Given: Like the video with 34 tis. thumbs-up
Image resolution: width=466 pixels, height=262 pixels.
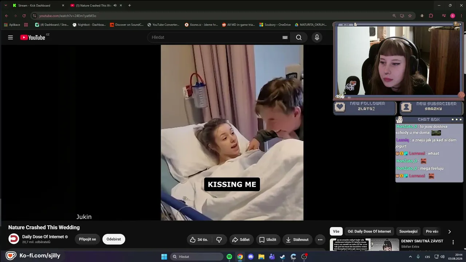Looking at the screenshot, I should [199, 239].
